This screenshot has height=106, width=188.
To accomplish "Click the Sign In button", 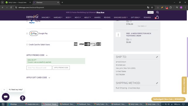I will pos(150,12).
